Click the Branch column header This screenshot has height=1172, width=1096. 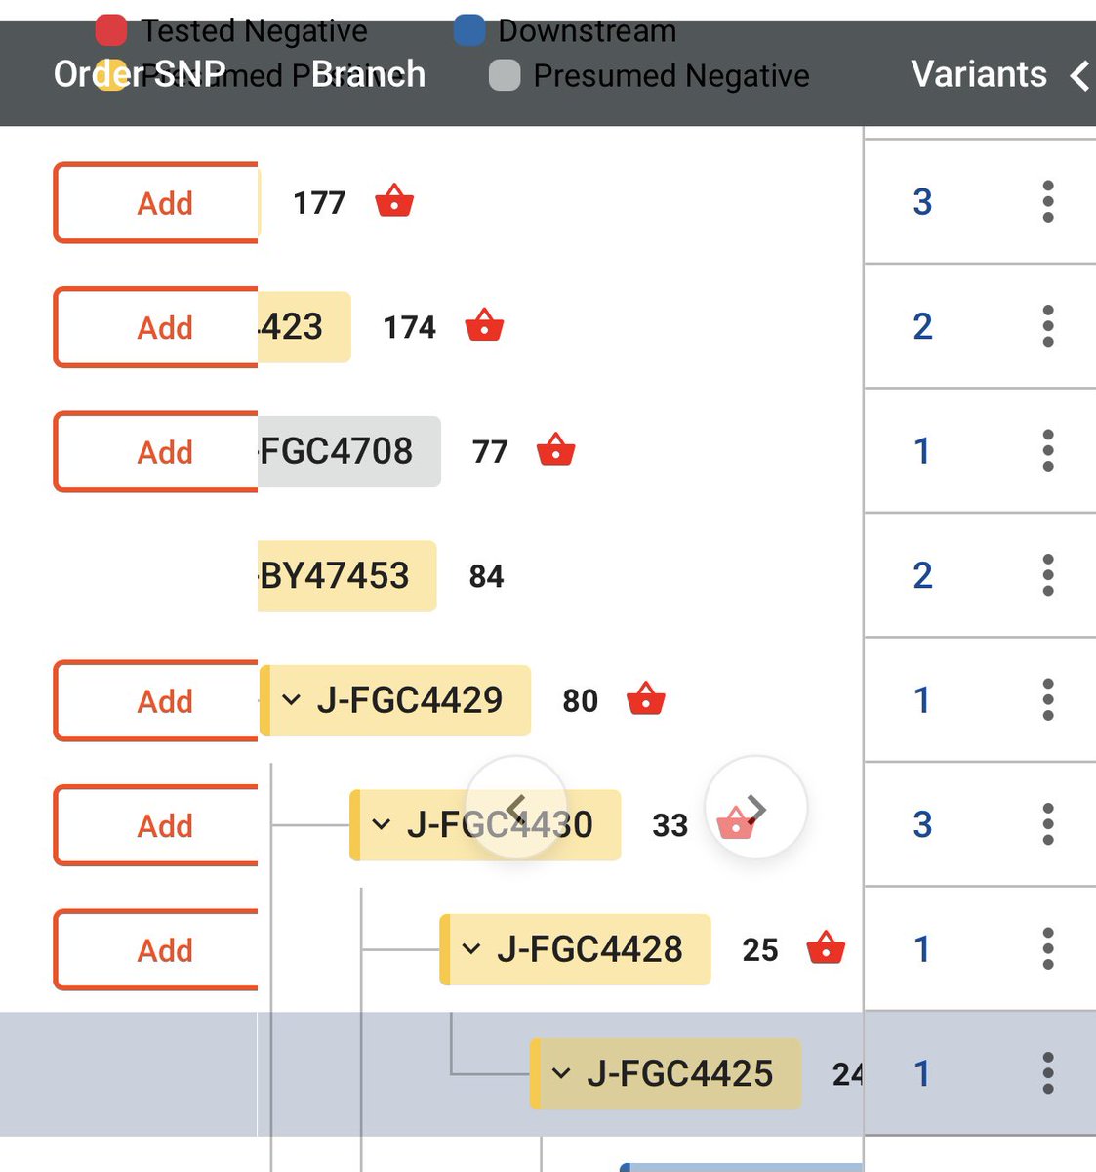tap(368, 74)
